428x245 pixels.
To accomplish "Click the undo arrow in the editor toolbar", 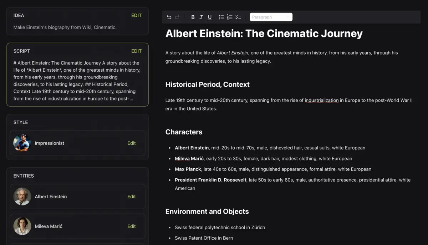I will (169, 17).
